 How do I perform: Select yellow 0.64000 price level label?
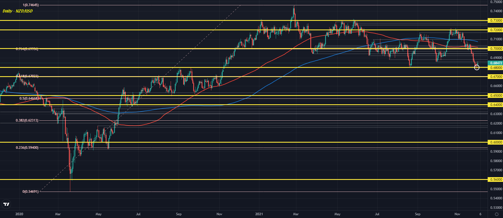(x=496, y=105)
